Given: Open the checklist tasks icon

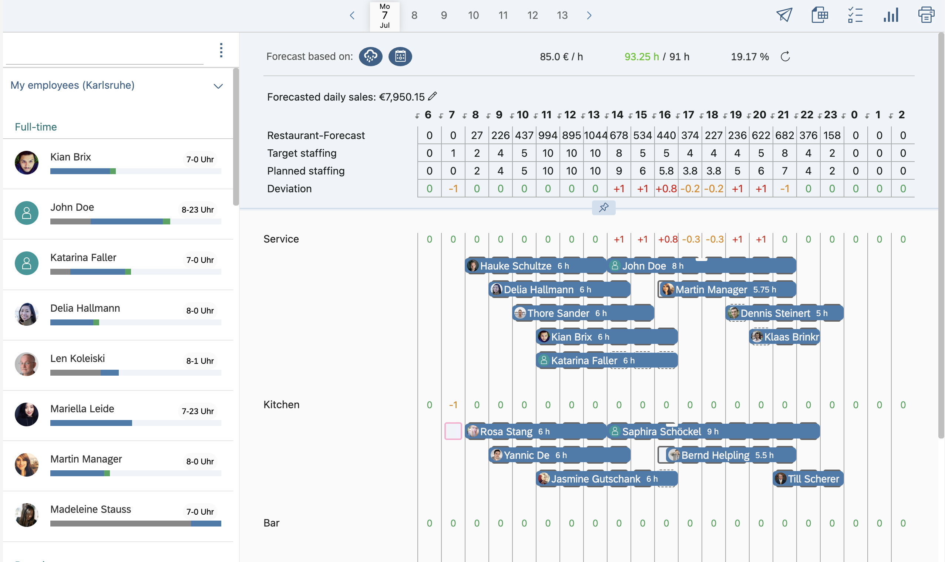Looking at the screenshot, I should tap(855, 15).
